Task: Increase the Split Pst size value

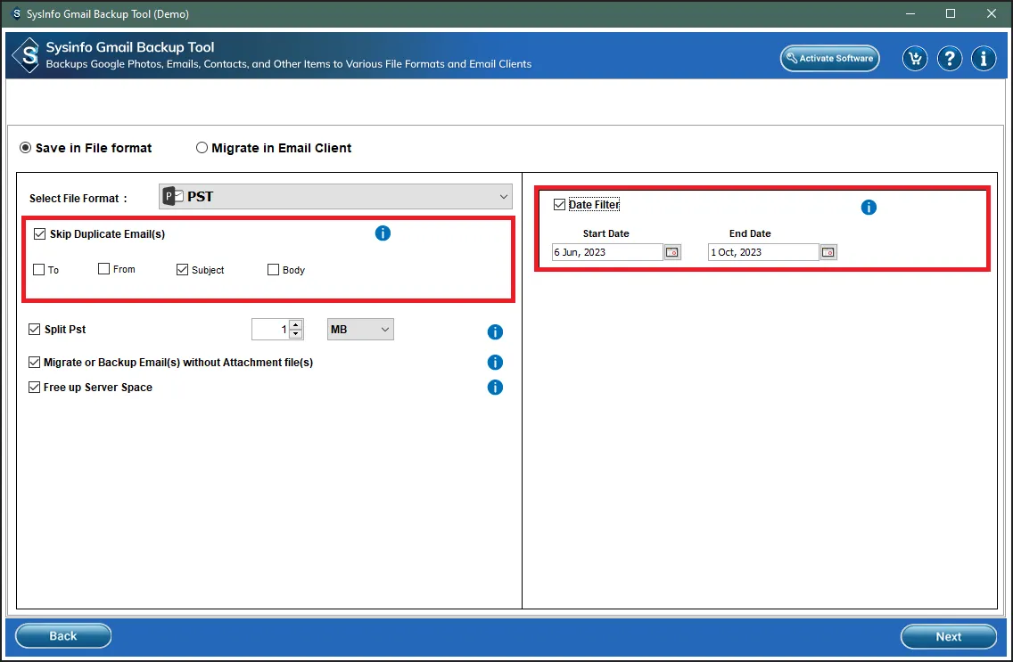Action: pyautogui.click(x=296, y=324)
